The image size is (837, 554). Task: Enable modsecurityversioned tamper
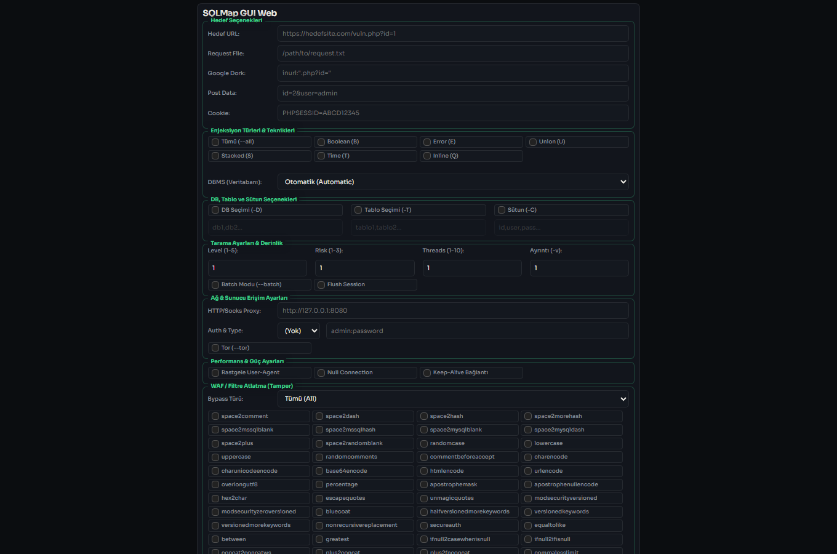[x=528, y=499]
